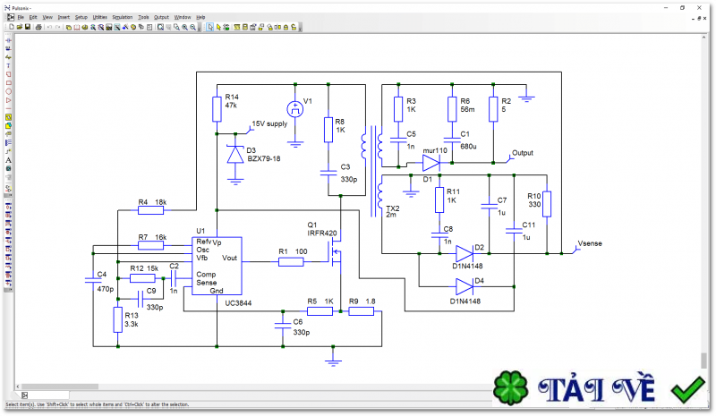Click the New document icon
The image size is (716, 416).
pyautogui.click(x=11, y=27)
